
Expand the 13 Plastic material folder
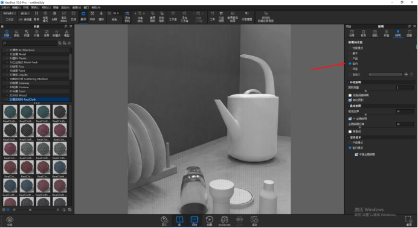pos(7,59)
